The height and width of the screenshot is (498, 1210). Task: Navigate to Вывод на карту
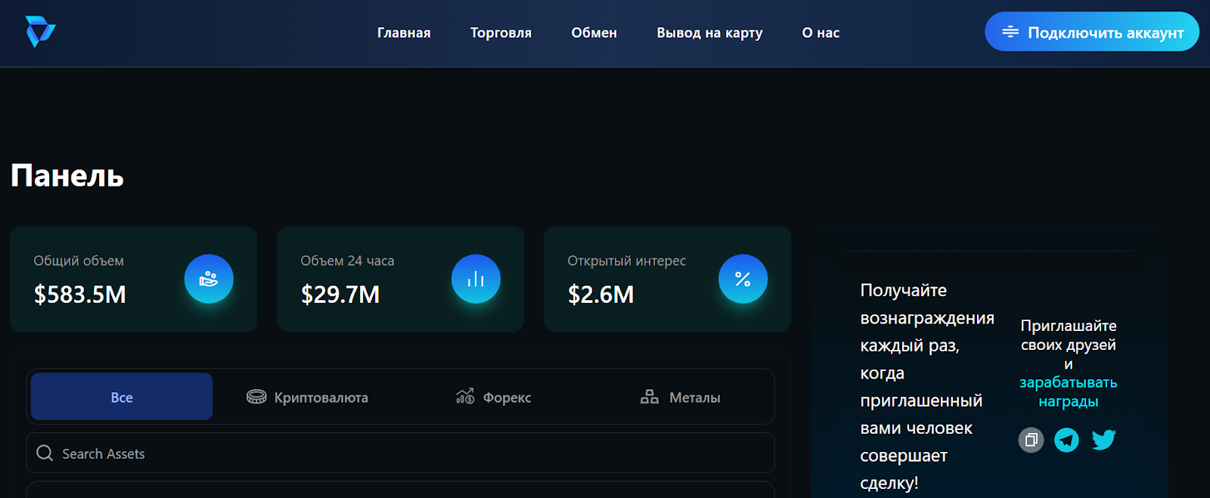709,33
